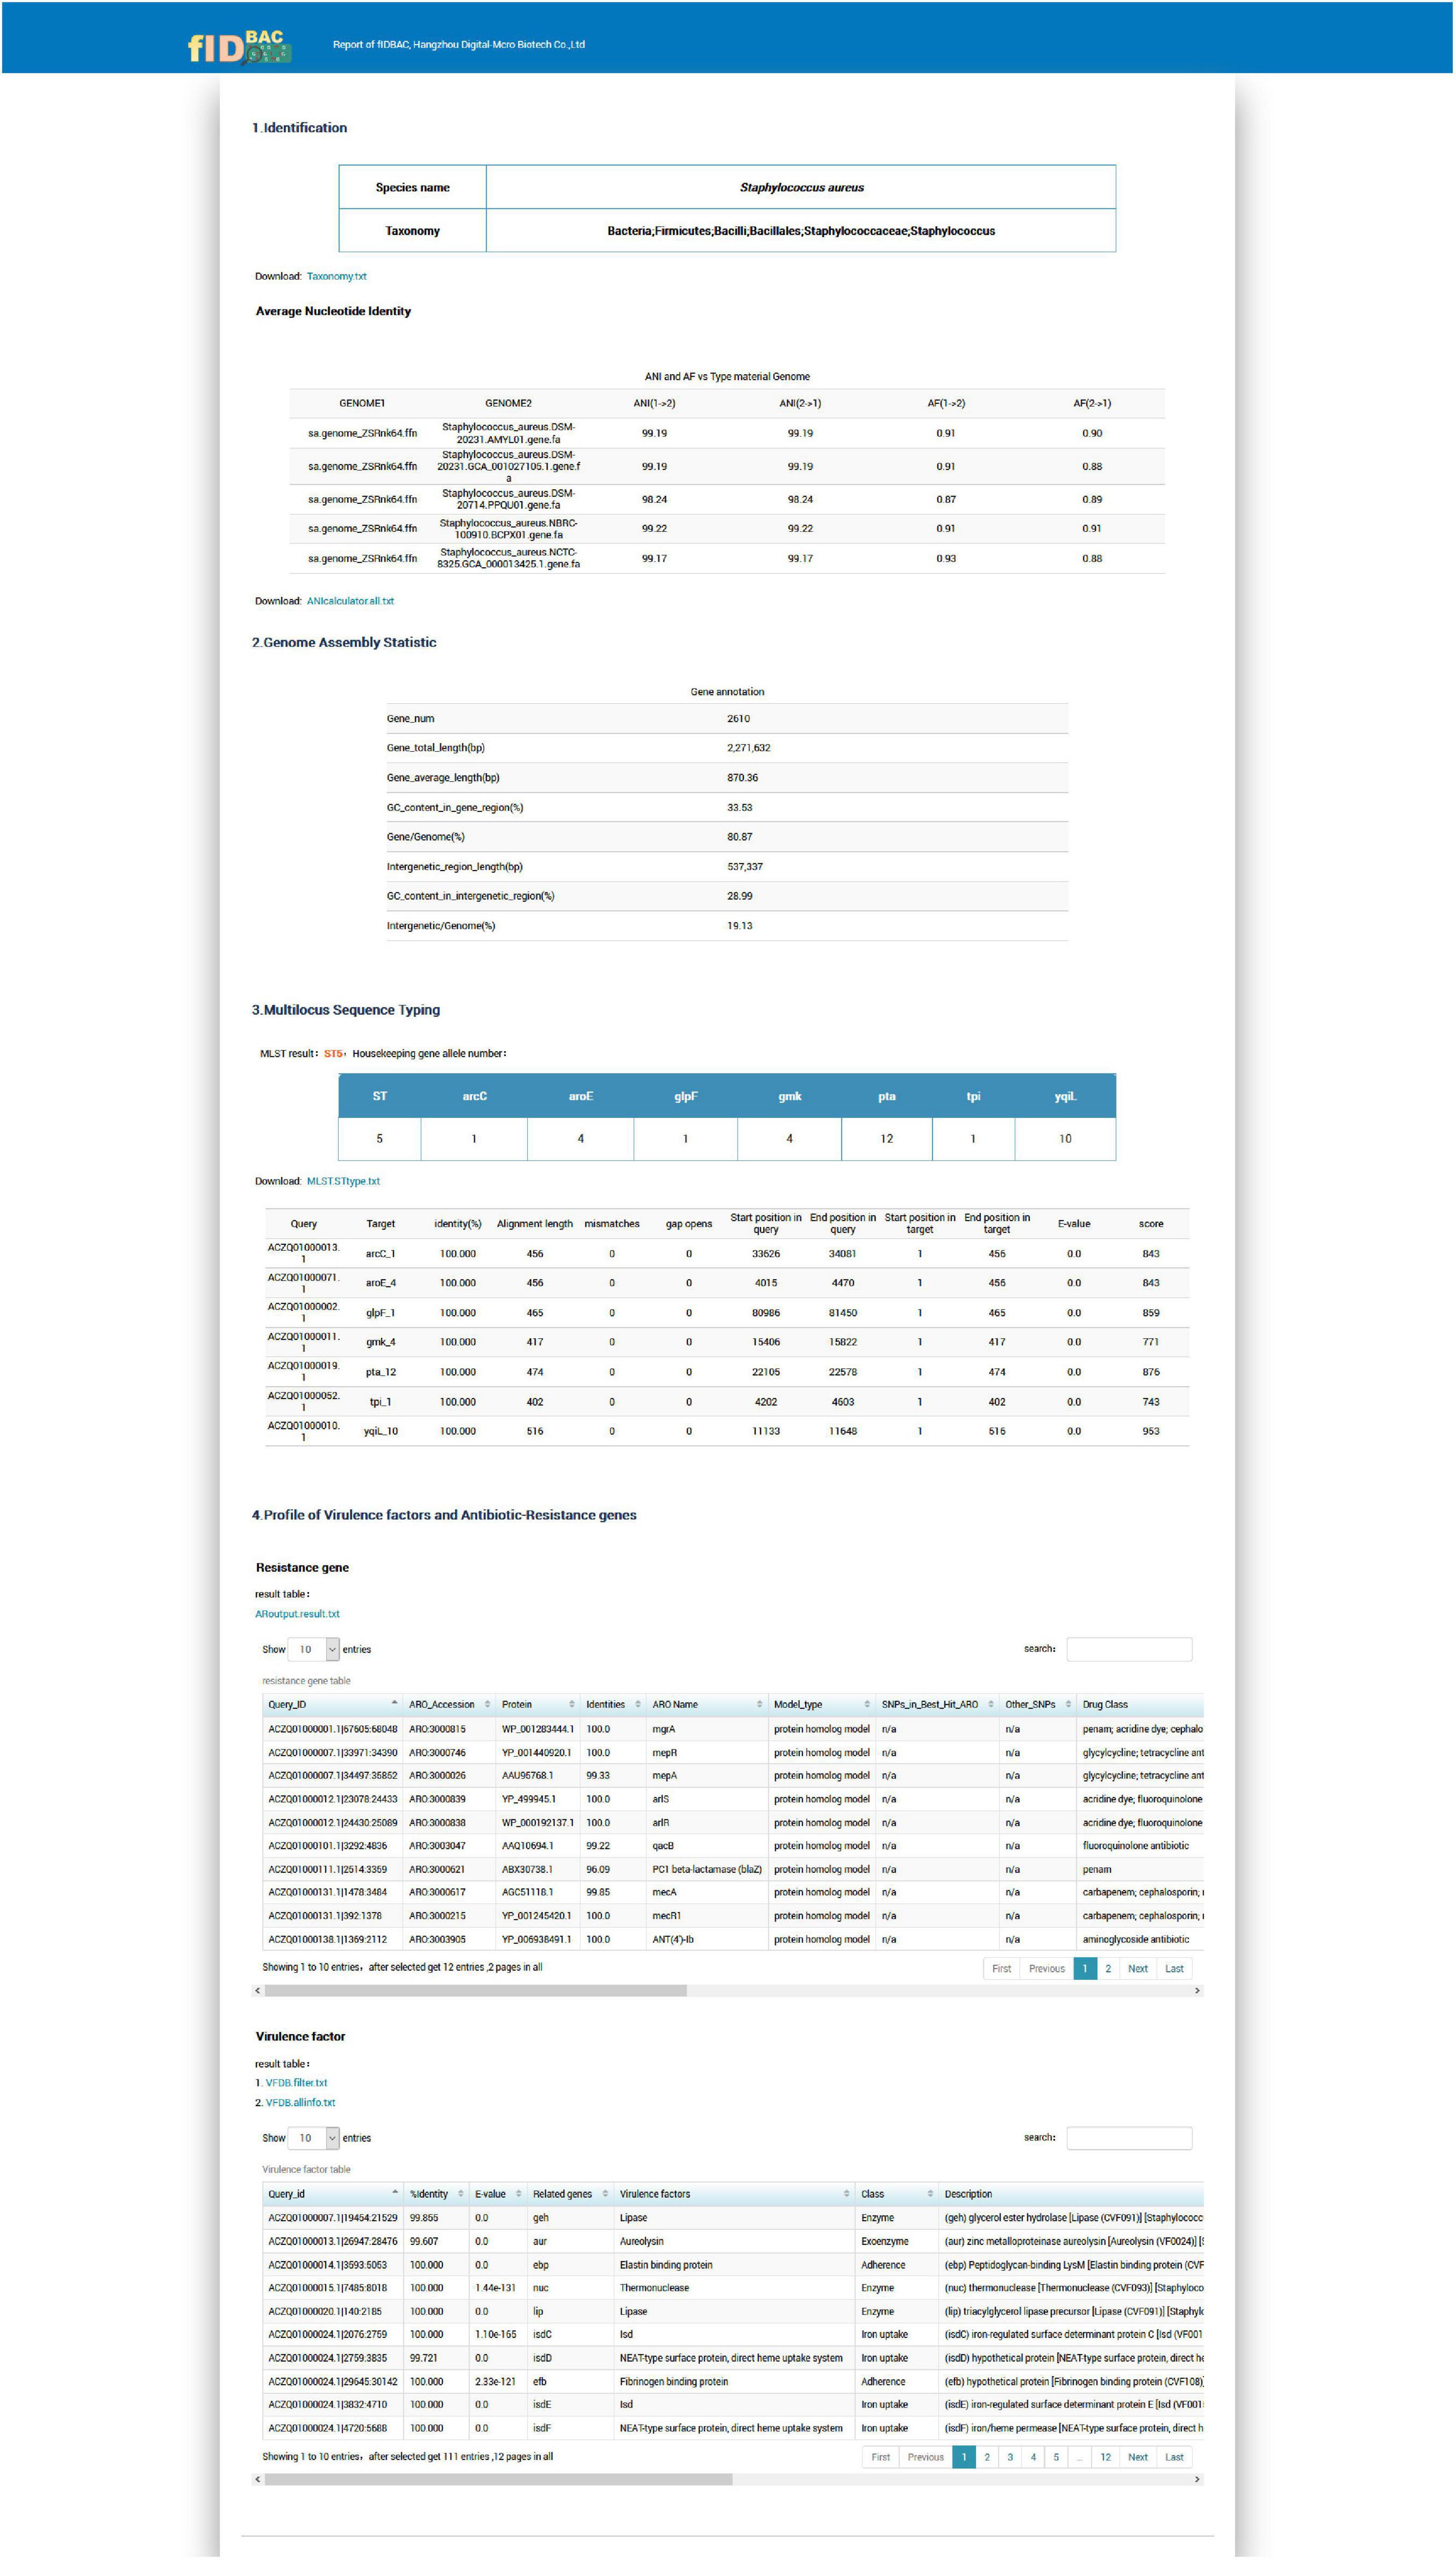Screen dimensions: 1456x2560
Task: Select the Thermonuclease virulence factor cell
Action: point(734,2288)
